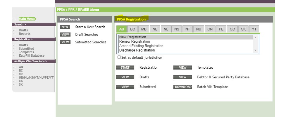The width and height of the screenshot is (282, 117).
Task: Click NEW to start a new search
Action: [65, 27]
